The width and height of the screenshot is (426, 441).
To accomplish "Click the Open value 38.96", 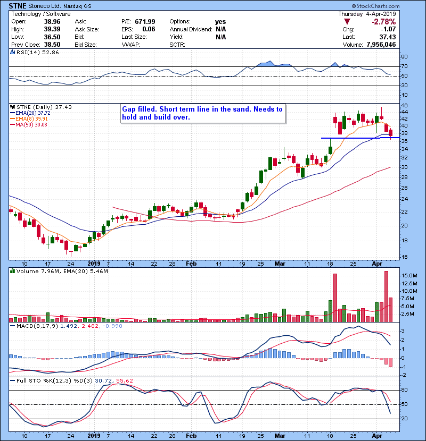I will pos(52,22).
